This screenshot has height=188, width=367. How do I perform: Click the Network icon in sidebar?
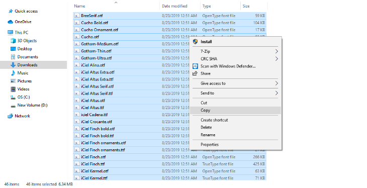tap(10, 116)
